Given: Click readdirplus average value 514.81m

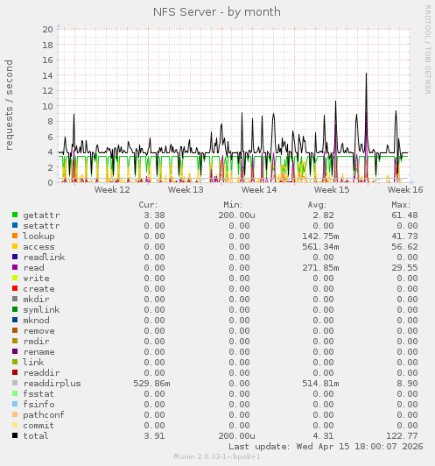Looking at the screenshot, I should click(320, 384).
